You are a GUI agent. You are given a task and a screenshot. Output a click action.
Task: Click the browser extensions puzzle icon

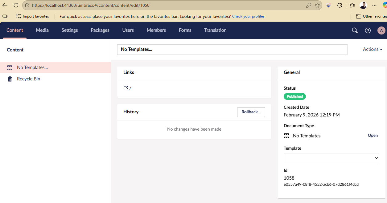(340, 5)
